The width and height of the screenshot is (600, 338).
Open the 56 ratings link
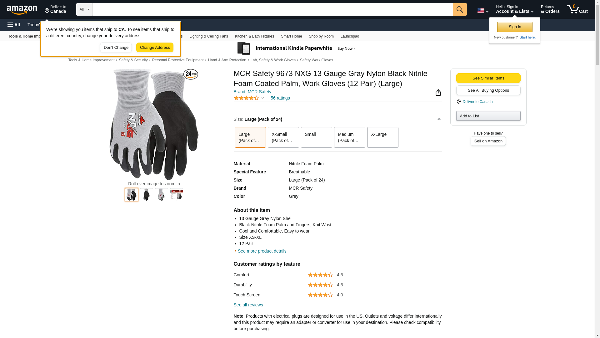(x=280, y=98)
